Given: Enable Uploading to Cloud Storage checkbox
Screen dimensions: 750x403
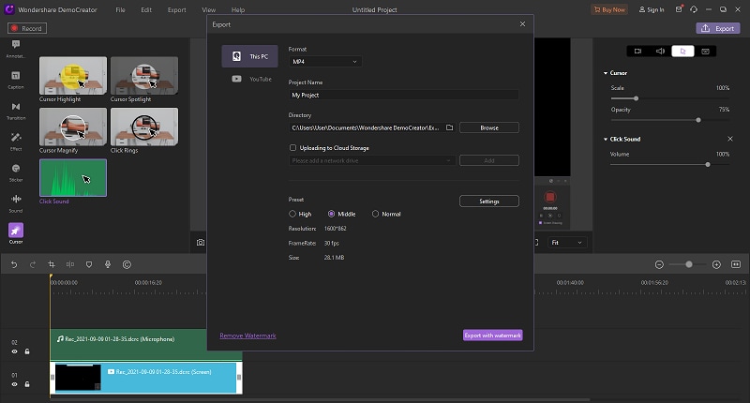Looking at the screenshot, I should (x=292, y=148).
